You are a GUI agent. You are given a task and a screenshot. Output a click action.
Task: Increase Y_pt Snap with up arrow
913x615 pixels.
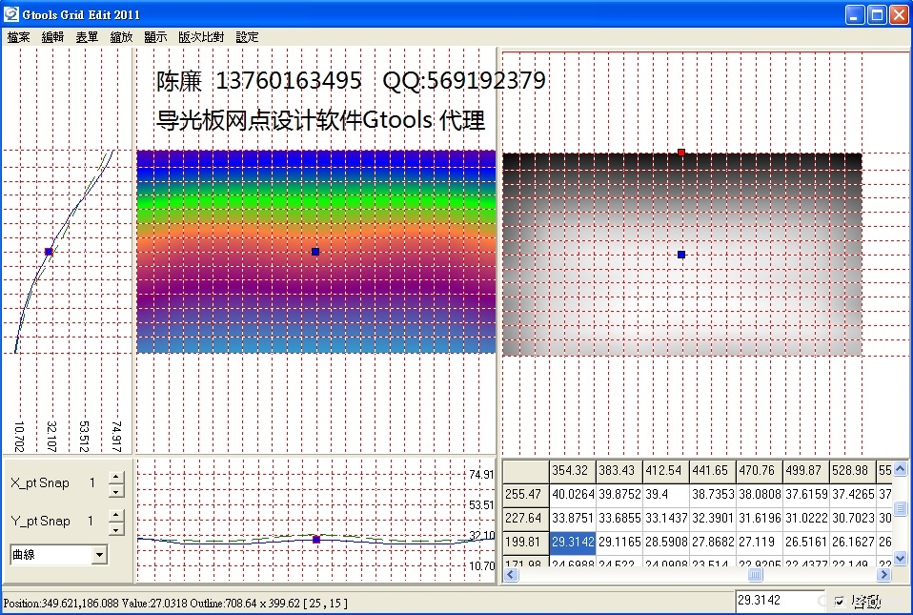point(116,516)
